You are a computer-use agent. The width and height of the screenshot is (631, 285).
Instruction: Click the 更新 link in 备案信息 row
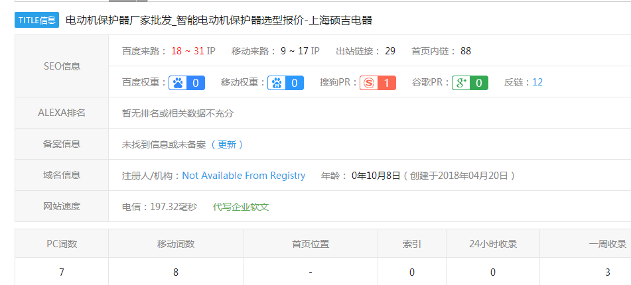coord(228,144)
